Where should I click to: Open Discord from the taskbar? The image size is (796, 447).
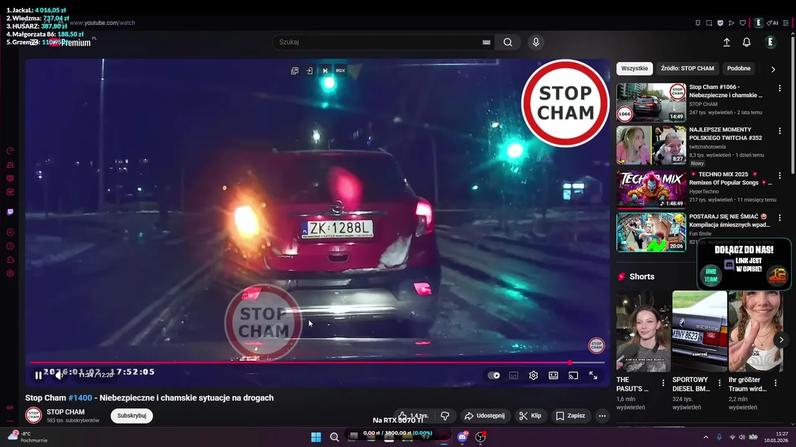(x=463, y=437)
